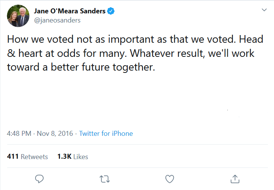Image resolution: width=274 pixels, height=190 pixels.
Task: View the 1.3K Likes list
Action: [x=73, y=157]
